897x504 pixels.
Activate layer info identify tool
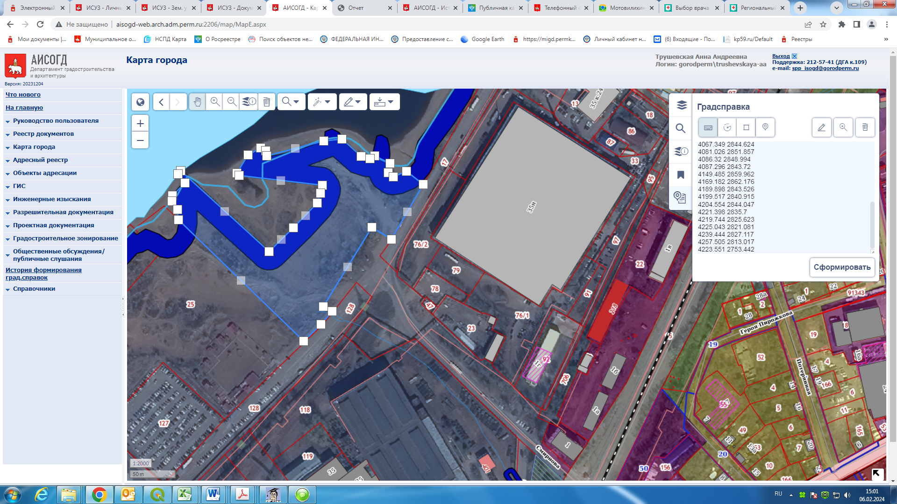(249, 102)
